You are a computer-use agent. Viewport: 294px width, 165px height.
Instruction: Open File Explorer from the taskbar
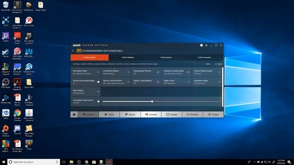pos(72,162)
